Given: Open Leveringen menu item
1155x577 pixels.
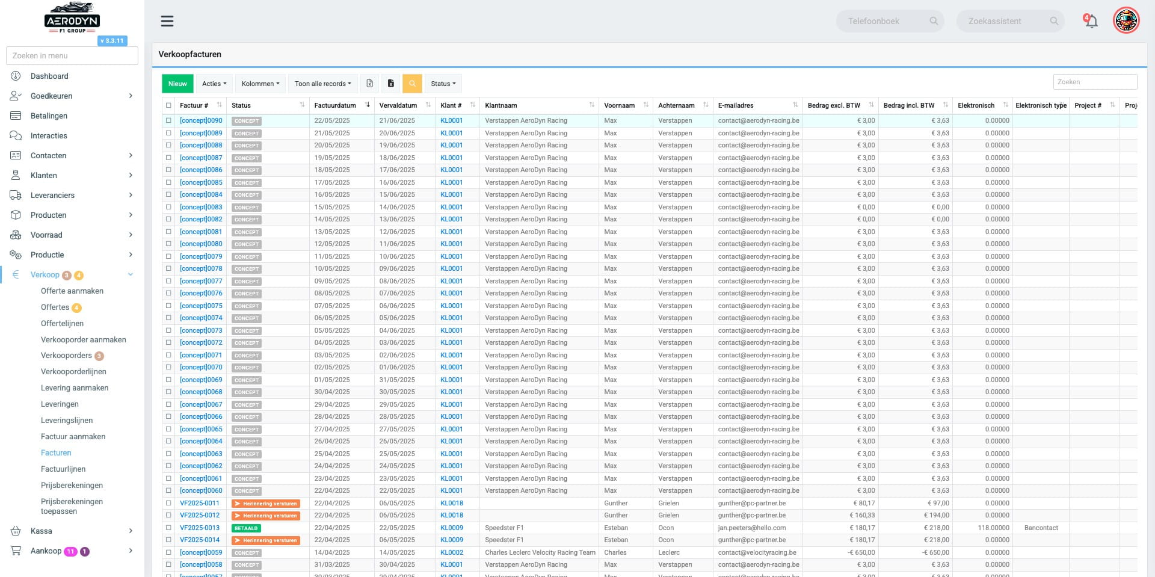Looking at the screenshot, I should (x=60, y=404).
